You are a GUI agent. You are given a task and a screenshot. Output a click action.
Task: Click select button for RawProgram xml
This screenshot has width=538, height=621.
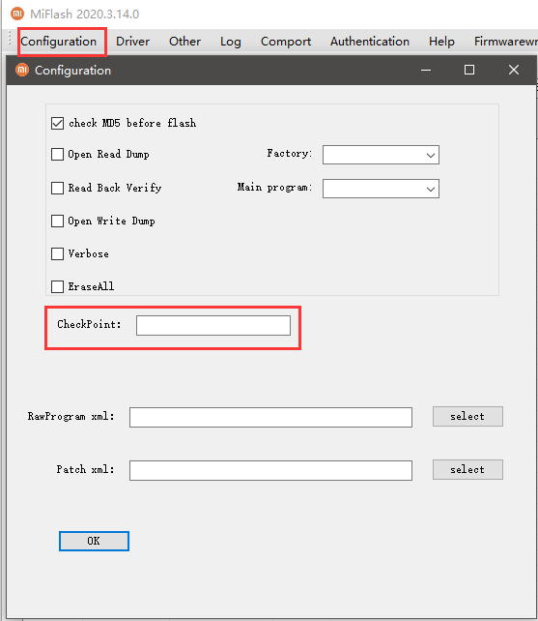click(x=467, y=416)
